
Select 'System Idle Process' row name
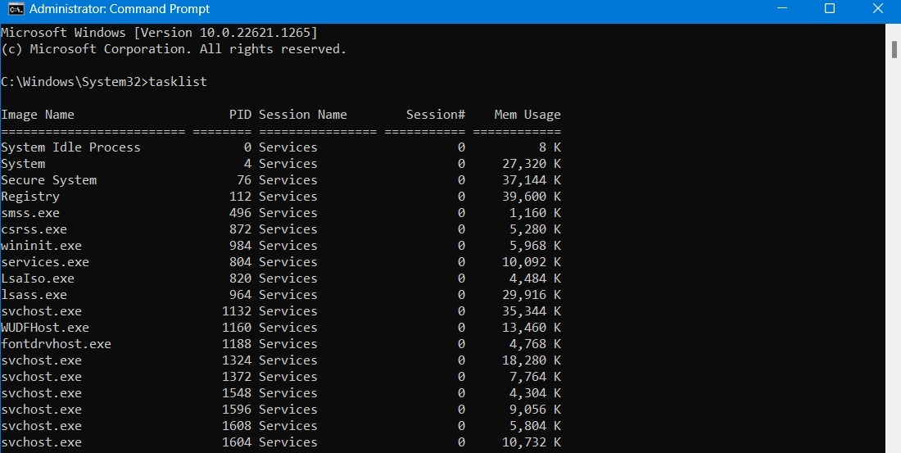pos(70,147)
